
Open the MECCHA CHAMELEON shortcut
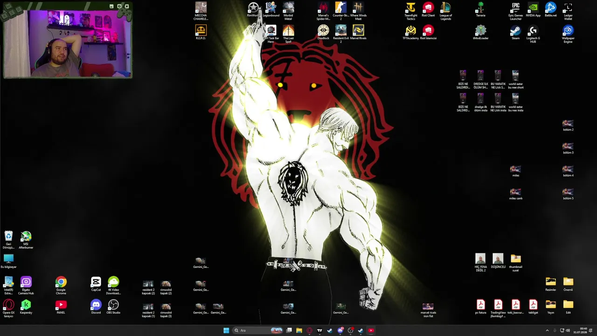click(x=201, y=11)
